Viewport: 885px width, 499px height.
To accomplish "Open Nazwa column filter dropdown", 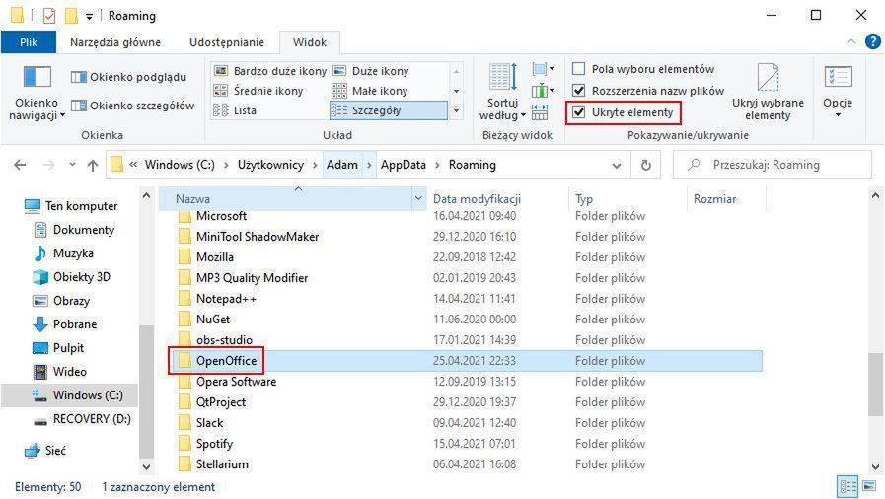I will (418, 198).
